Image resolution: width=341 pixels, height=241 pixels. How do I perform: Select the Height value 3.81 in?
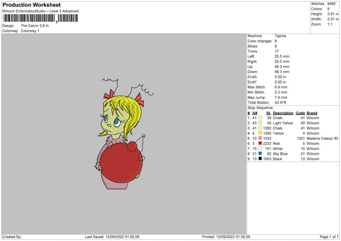click(x=333, y=14)
